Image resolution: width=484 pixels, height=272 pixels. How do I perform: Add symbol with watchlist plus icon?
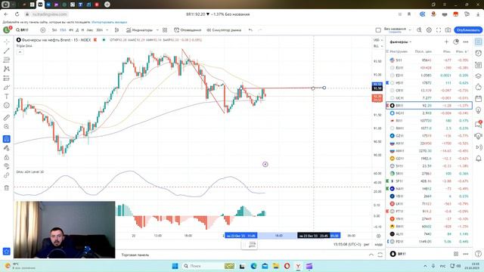pyautogui.click(x=446, y=42)
